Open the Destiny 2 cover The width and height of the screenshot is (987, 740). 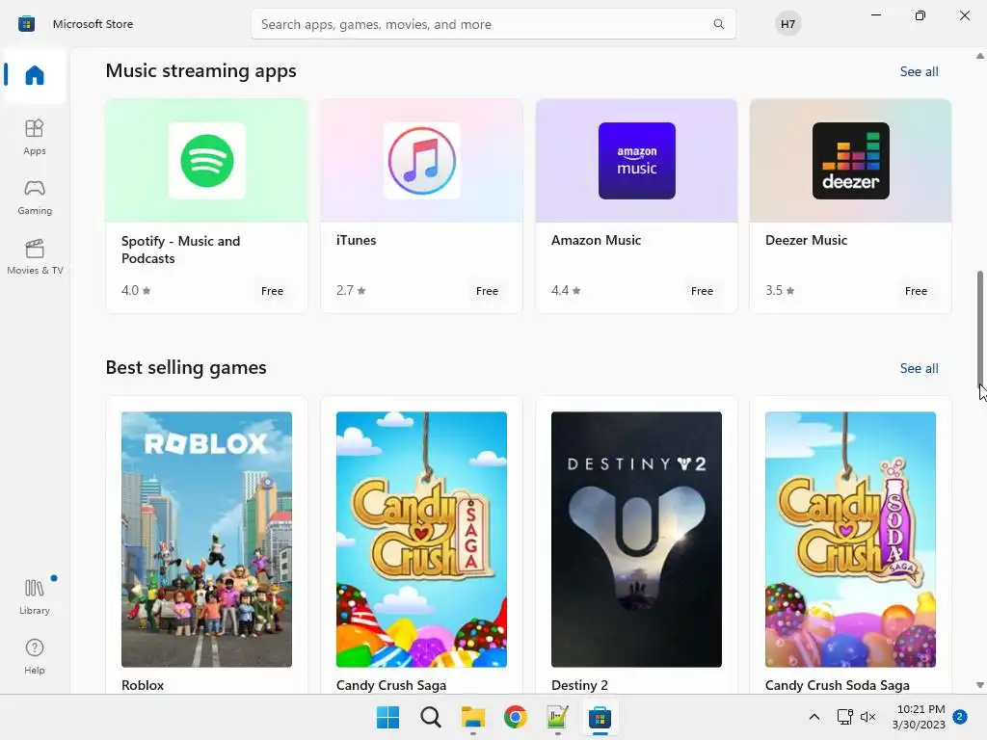pyautogui.click(x=636, y=540)
